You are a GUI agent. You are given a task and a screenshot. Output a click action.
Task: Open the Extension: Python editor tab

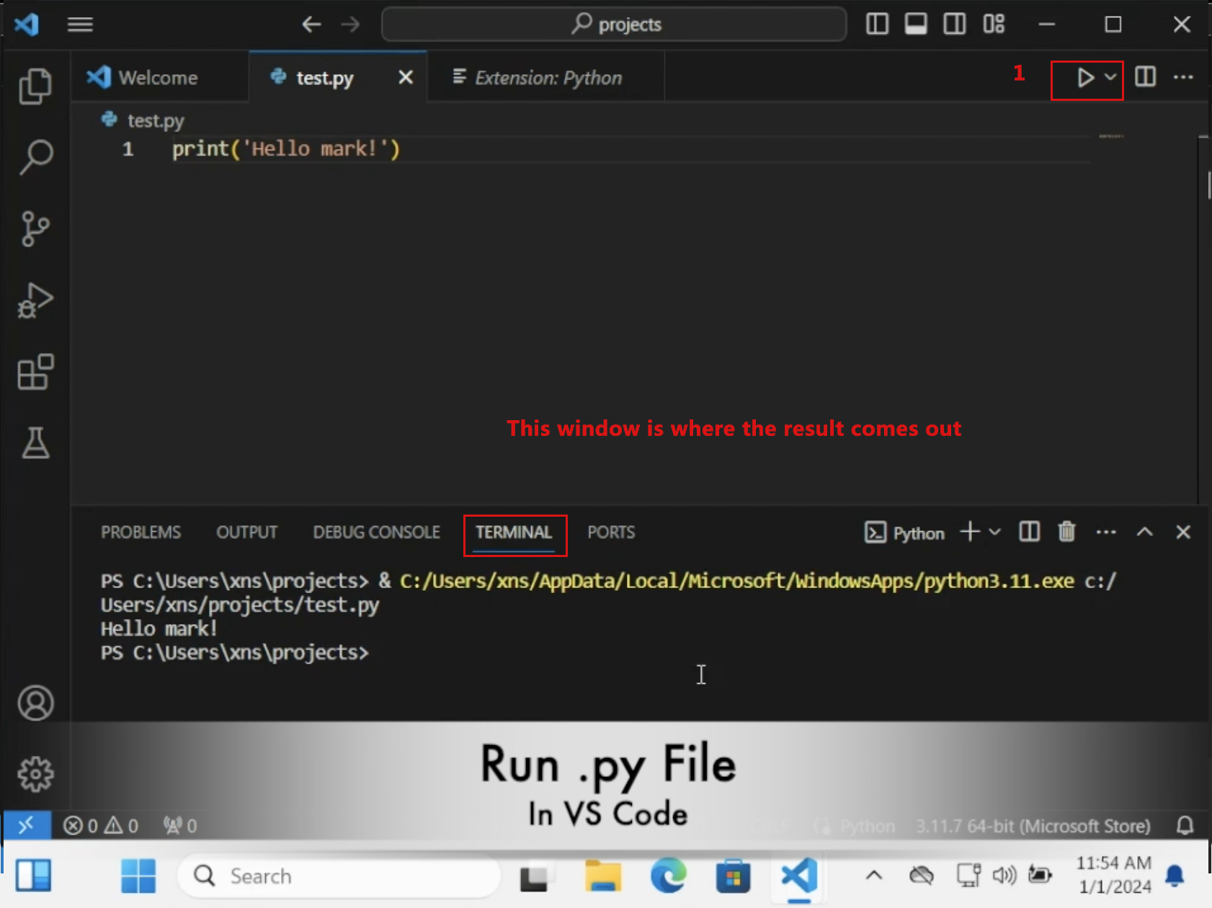click(546, 77)
